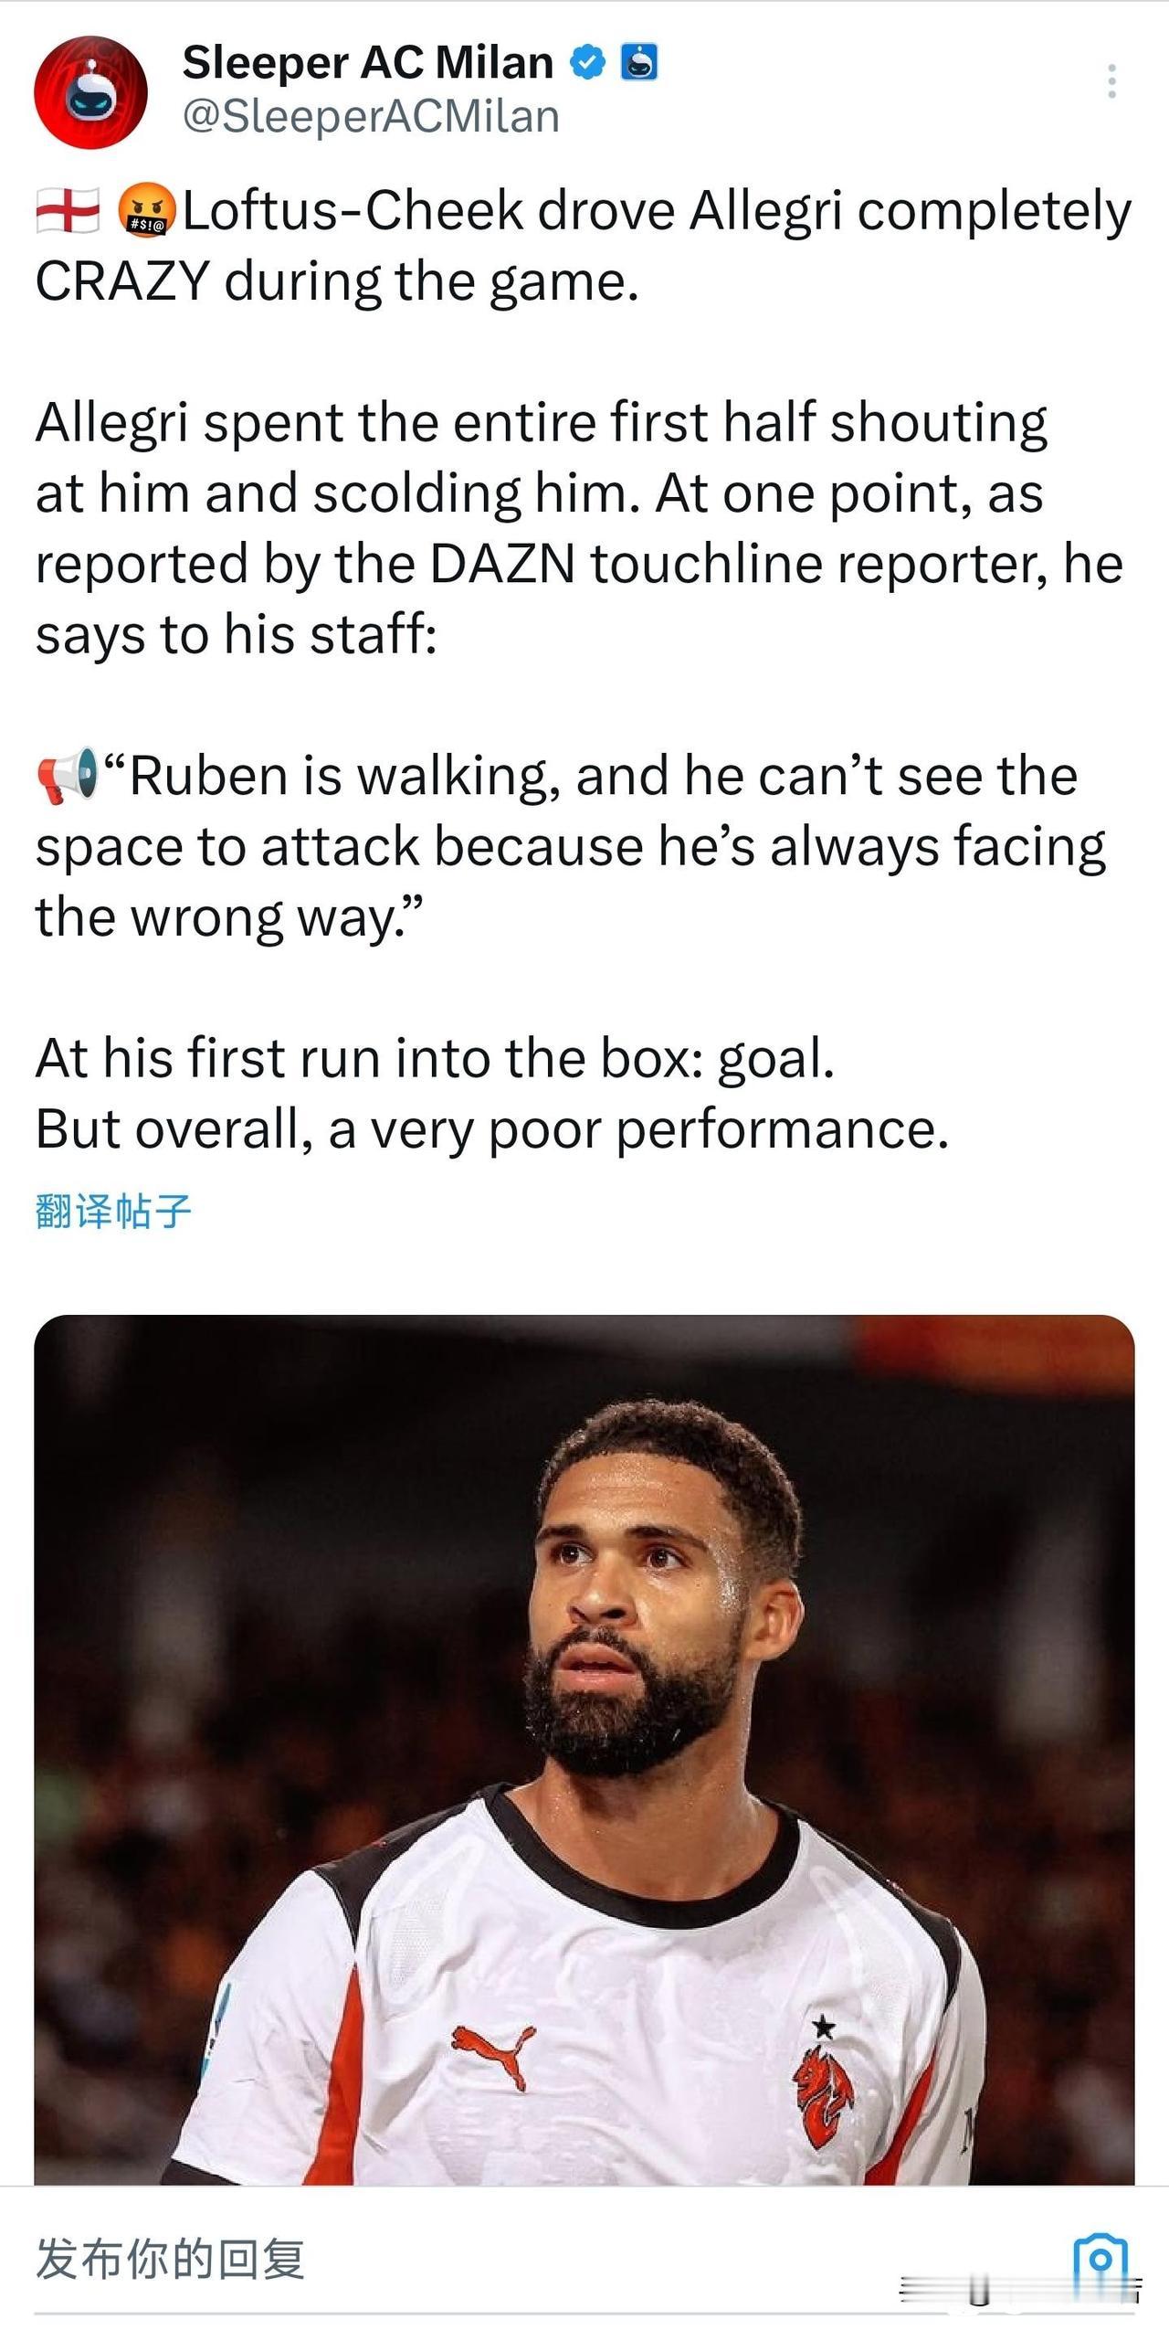Tap the "翻译帖子" translate post link
The width and height of the screenshot is (1169, 2330).
pyautogui.click(x=113, y=1211)
